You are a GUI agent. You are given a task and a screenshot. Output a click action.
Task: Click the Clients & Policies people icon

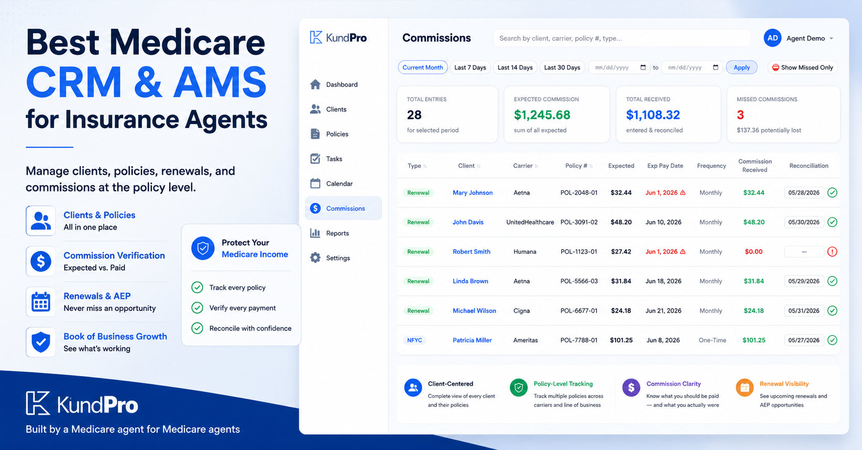(x=41, y=221)
